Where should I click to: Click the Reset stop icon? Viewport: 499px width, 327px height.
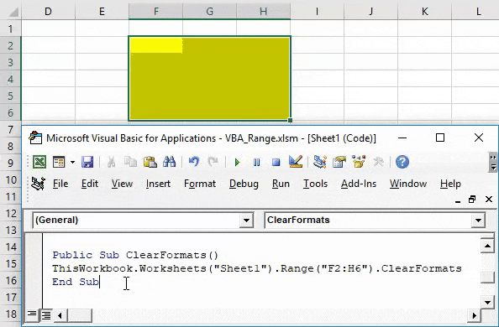pyautogui.click(x=276, y=163)
